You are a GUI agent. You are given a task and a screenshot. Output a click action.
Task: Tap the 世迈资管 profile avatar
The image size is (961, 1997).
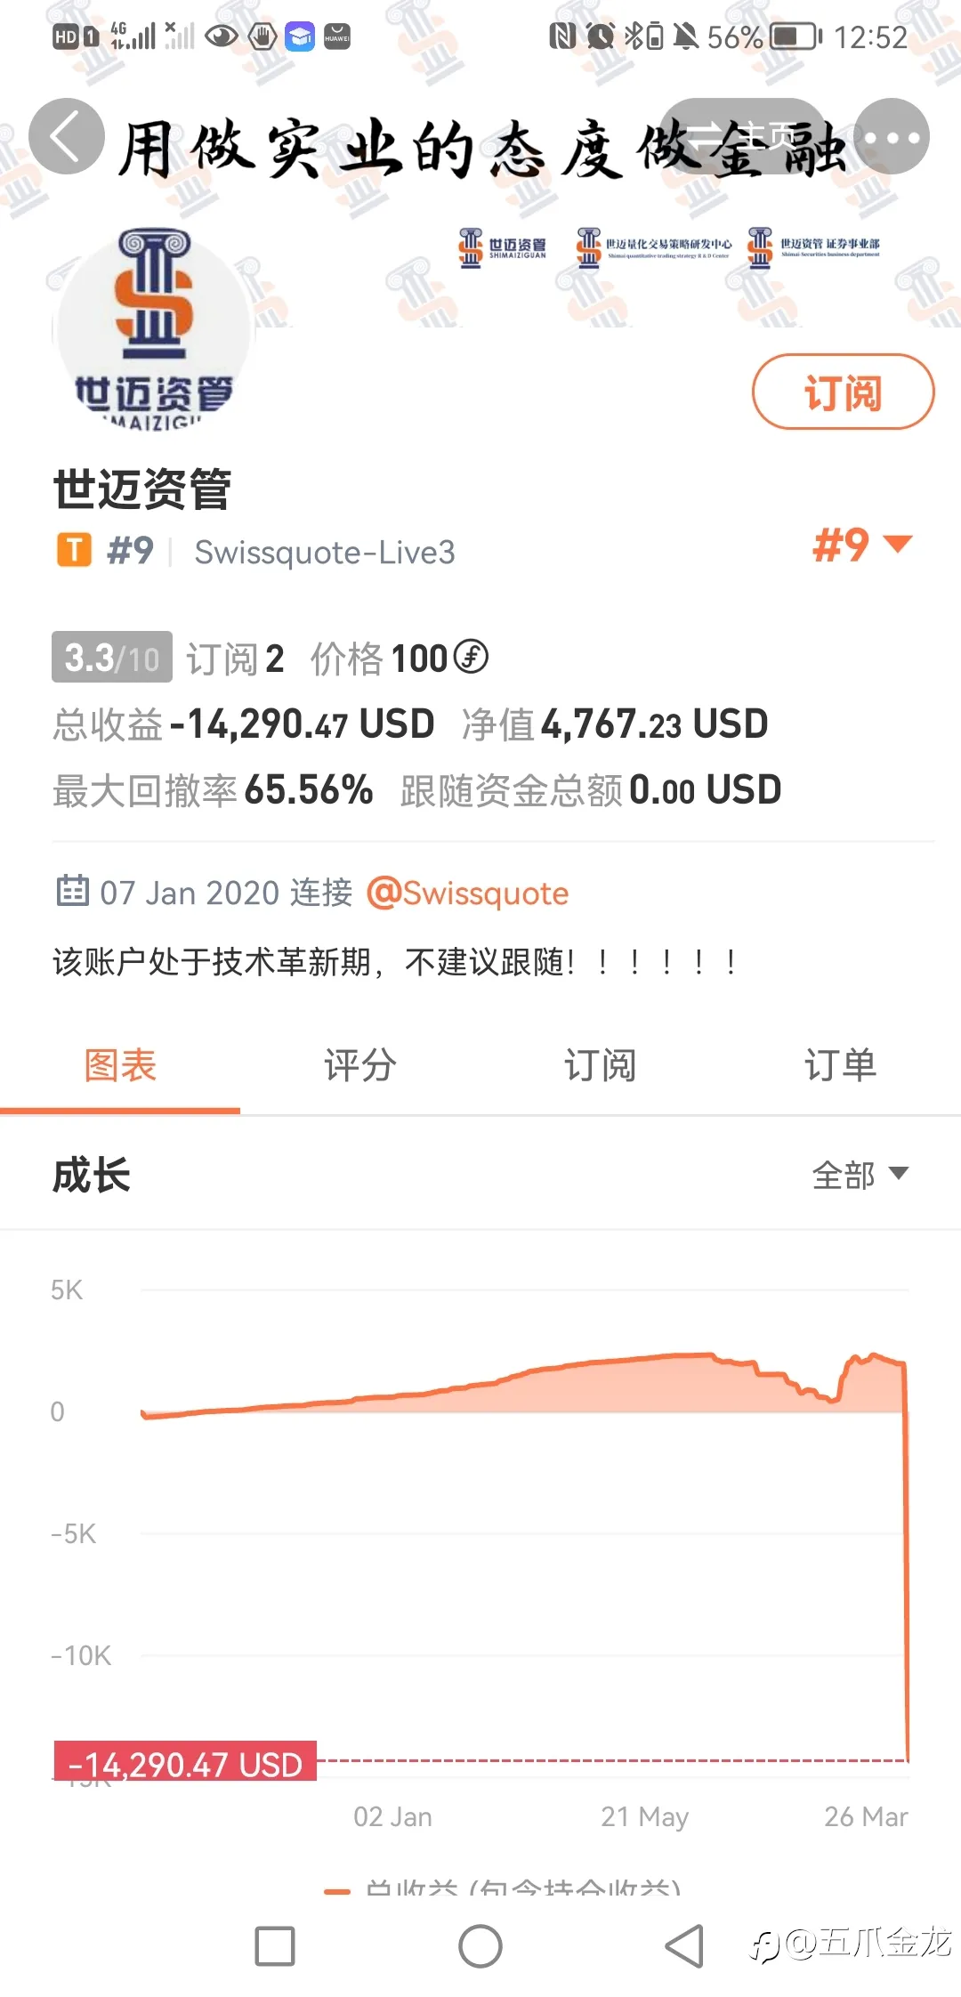(154, 329)
